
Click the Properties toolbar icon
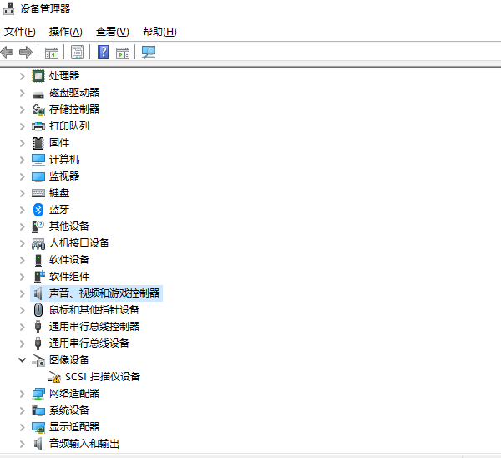(77, 52)
